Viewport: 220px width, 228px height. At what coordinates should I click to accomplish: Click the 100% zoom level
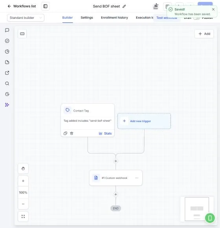tap(23, 193)
